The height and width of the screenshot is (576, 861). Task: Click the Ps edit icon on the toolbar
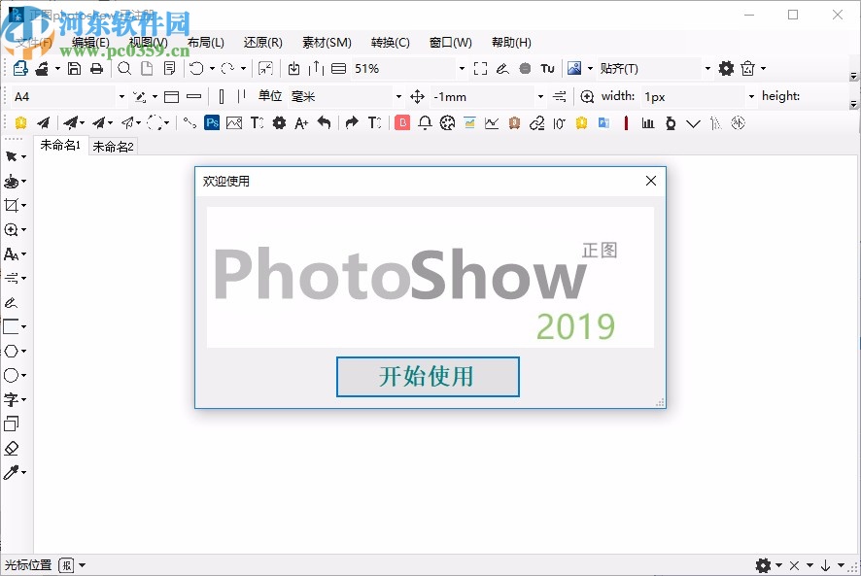pos(212,122)
